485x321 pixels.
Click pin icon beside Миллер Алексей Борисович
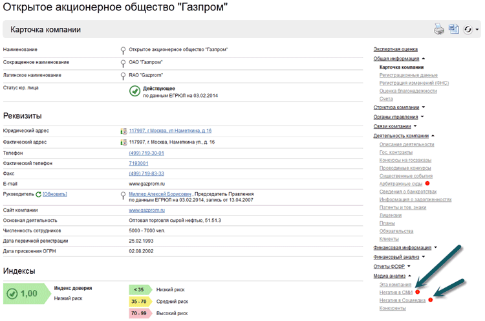(123, 195)
